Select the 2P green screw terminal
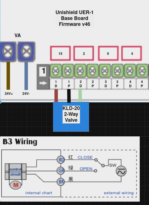149x205 pixels. pyautogui.click(x=93, y=71)
